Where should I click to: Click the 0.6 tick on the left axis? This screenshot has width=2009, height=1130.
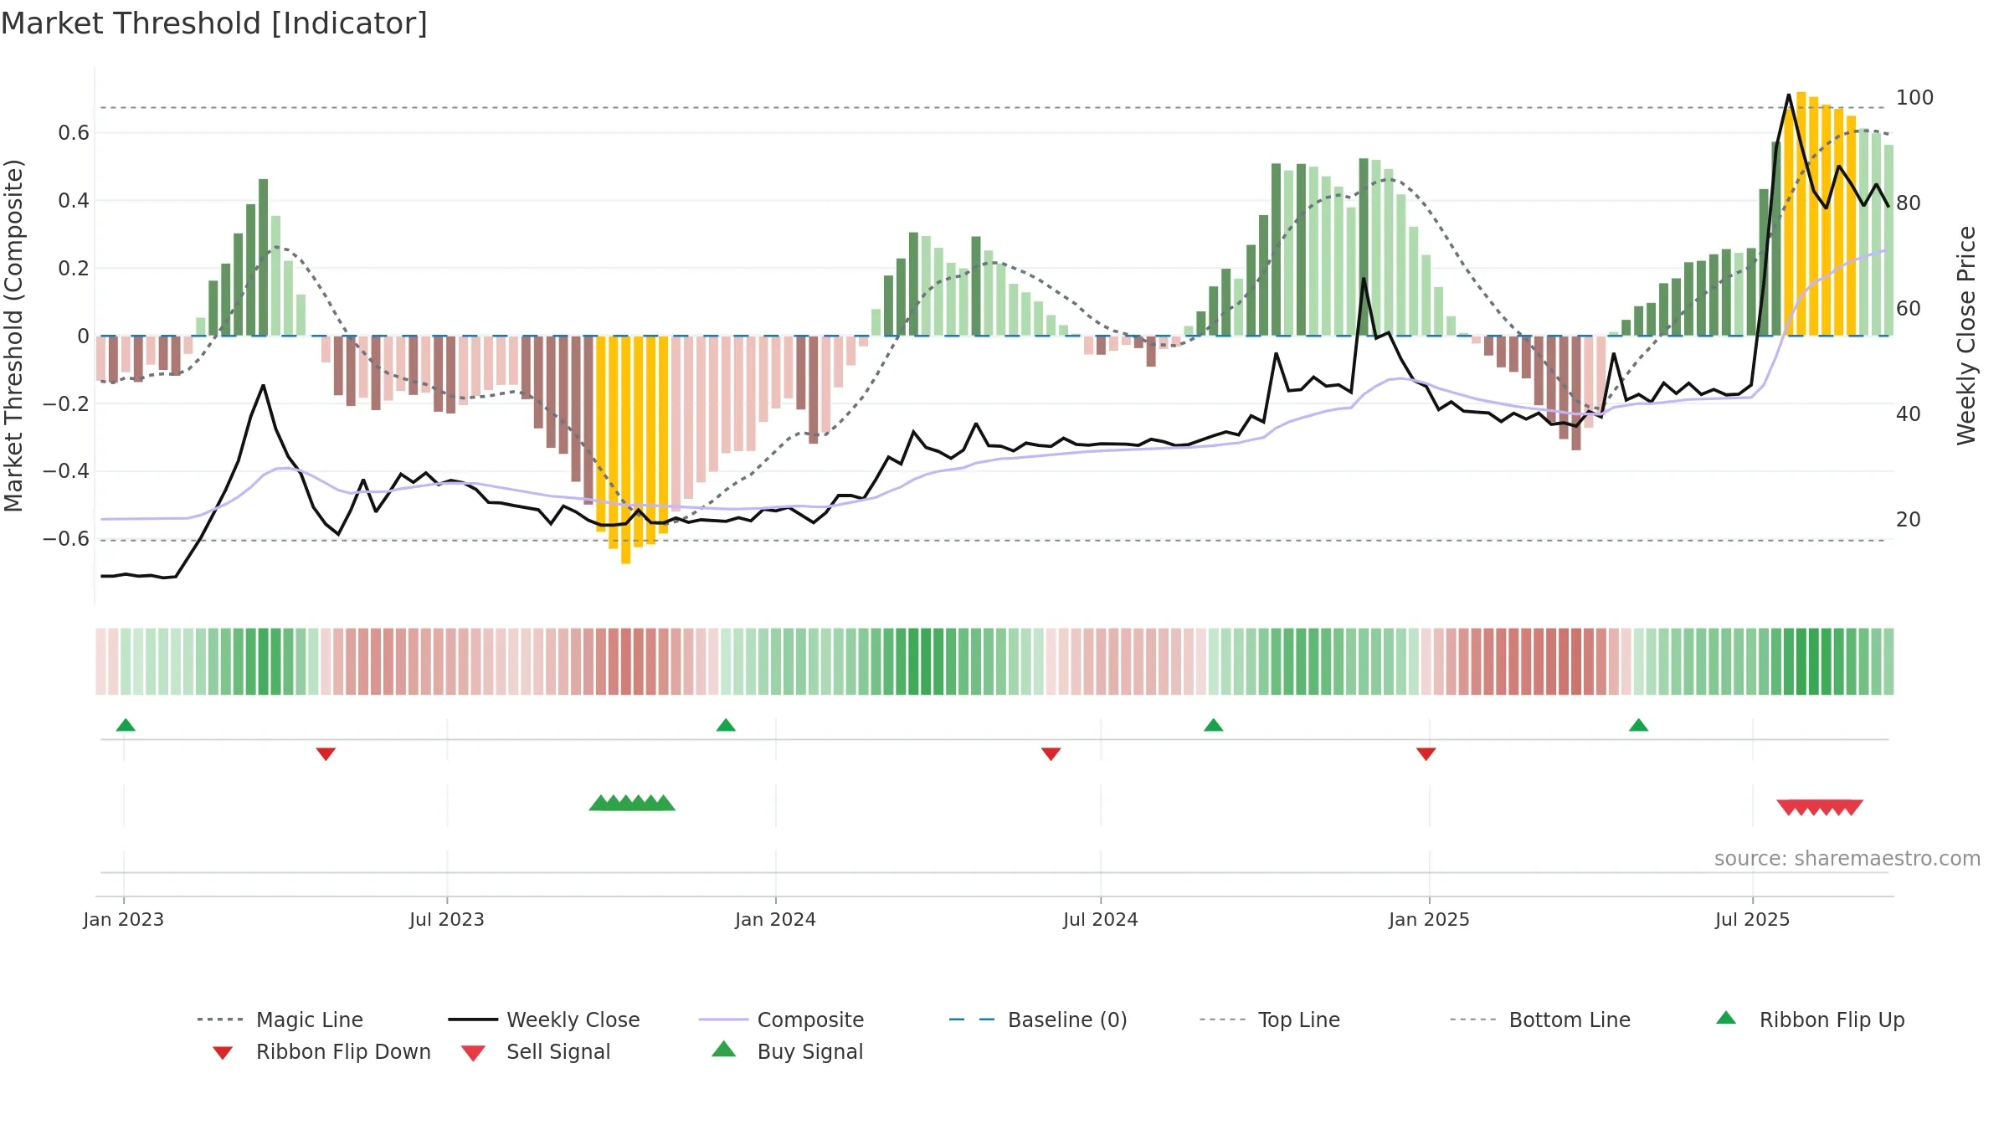pos(74,132)
